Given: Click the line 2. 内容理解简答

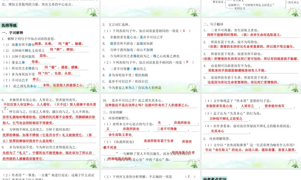Looking at the screenshot, I should click(x=217, y=139).
